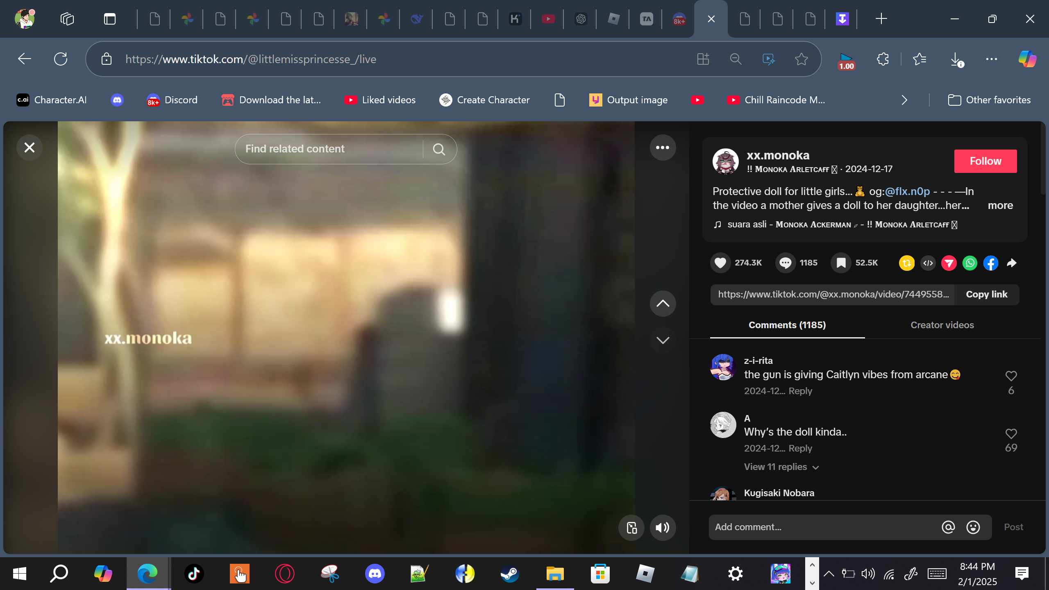Bookmark the video via the 52.5K save icon
This screenshot has width=1049, height=590.
click(x=841, y=263)
